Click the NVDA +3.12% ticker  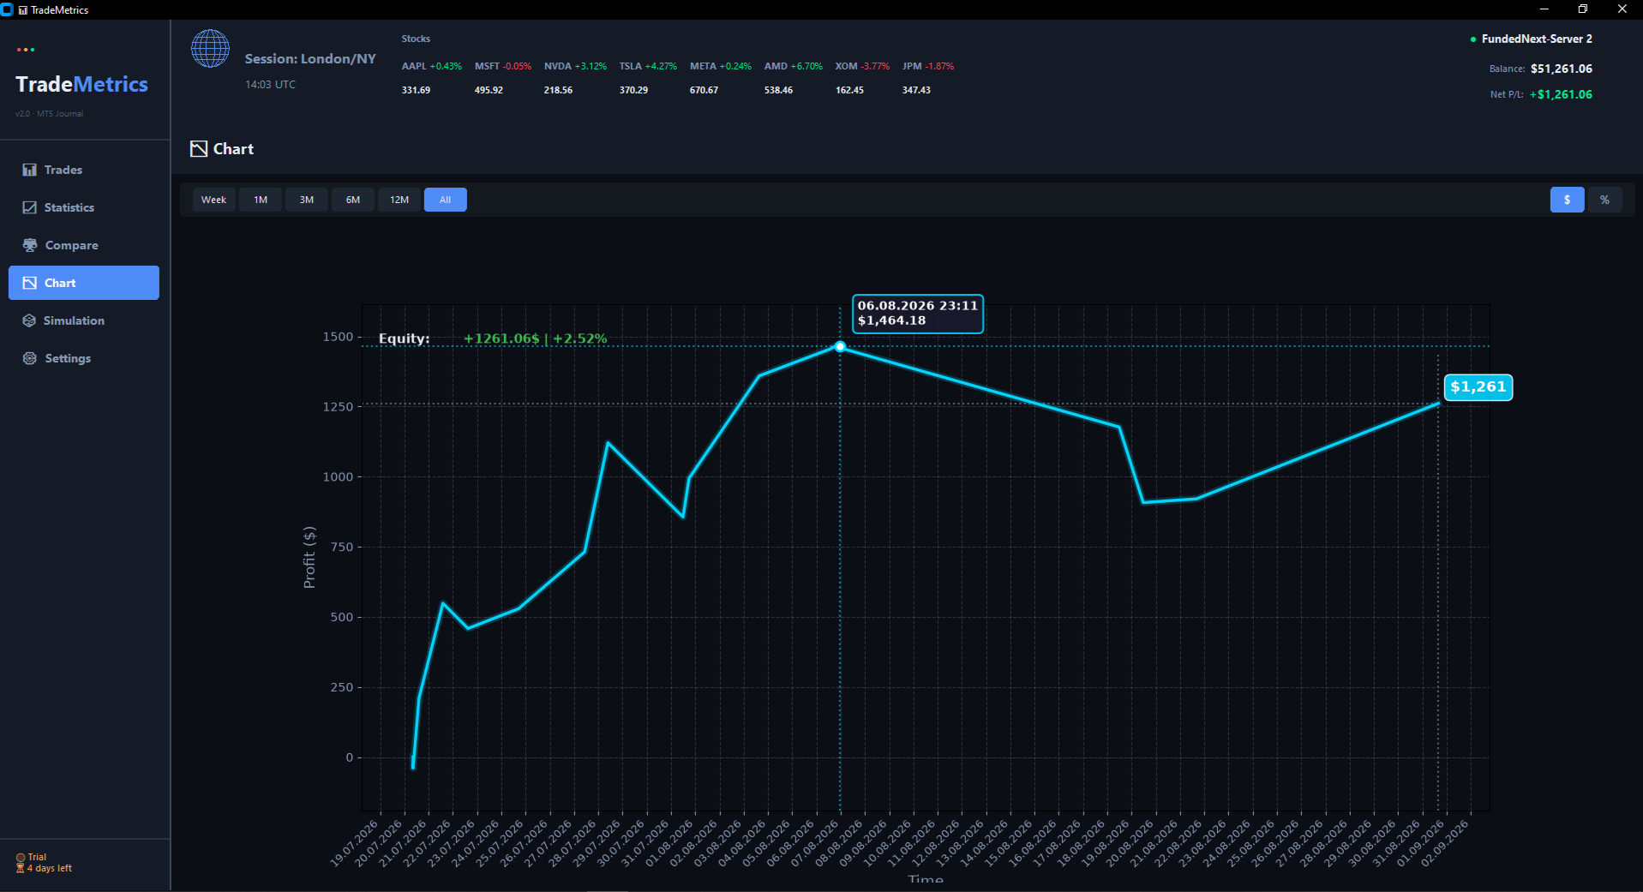click(575, 66)
